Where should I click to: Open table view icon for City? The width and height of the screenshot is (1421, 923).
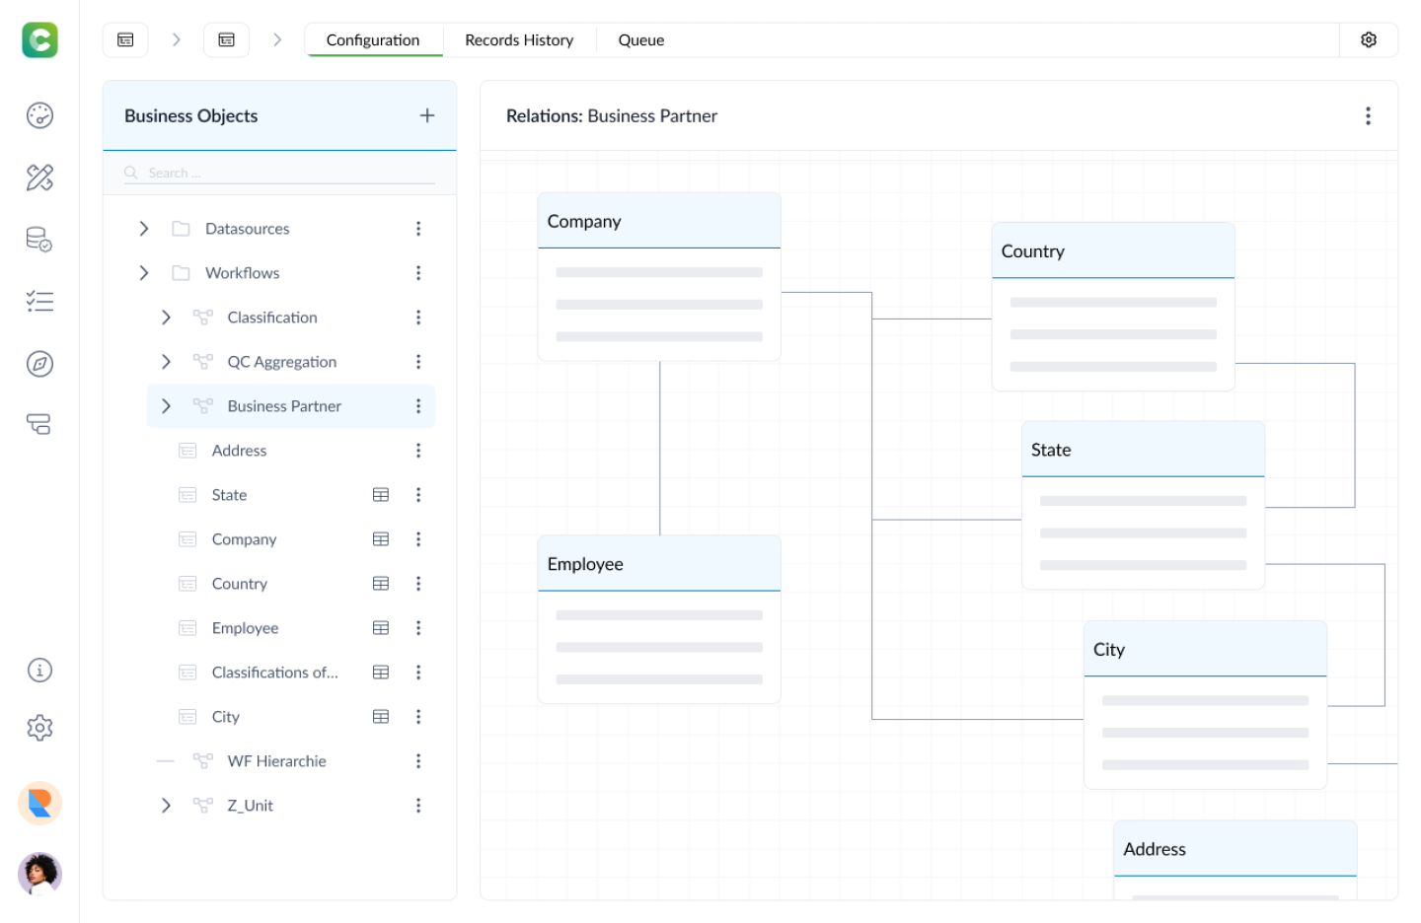click(381, 717)
